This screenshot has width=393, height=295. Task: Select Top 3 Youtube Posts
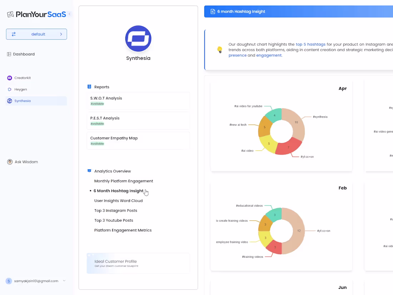tap(114, 220)
